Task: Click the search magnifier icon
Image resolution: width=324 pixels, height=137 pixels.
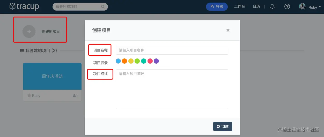Action: pos(103,7)
